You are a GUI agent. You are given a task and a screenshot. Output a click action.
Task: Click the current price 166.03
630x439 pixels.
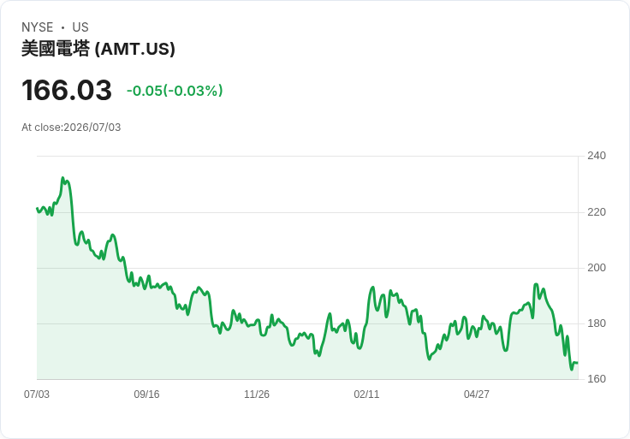pos(67,90)
